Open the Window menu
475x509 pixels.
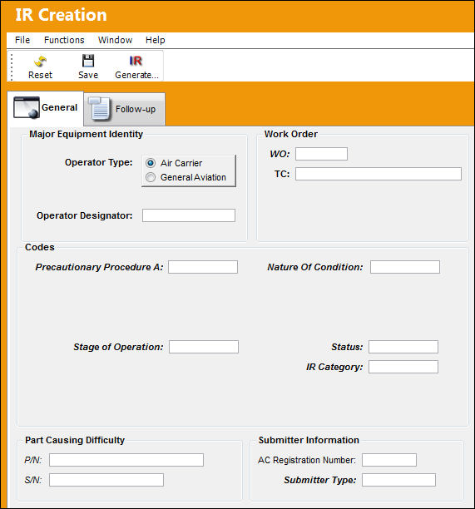(x=116, y=40)
